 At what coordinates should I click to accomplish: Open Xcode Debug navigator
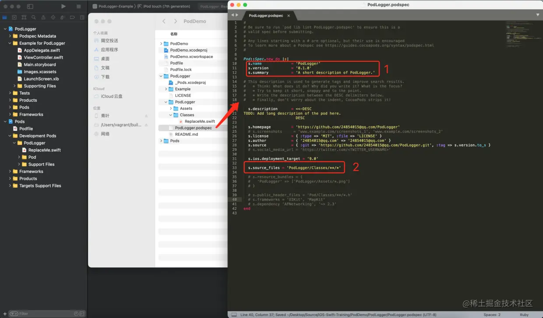pos(63,18)
